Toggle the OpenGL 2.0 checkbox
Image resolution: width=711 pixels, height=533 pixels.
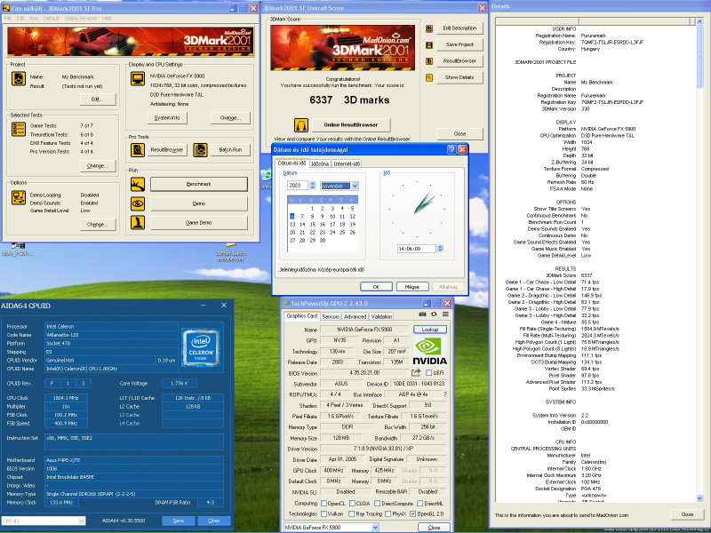tap(412, 514)
